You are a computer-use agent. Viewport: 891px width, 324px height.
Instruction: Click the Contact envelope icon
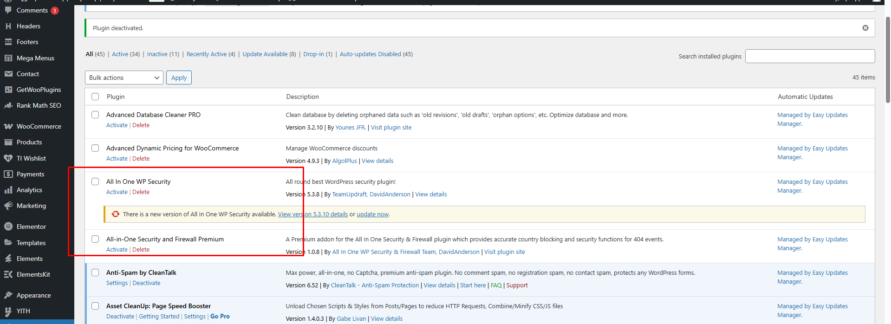8,74
